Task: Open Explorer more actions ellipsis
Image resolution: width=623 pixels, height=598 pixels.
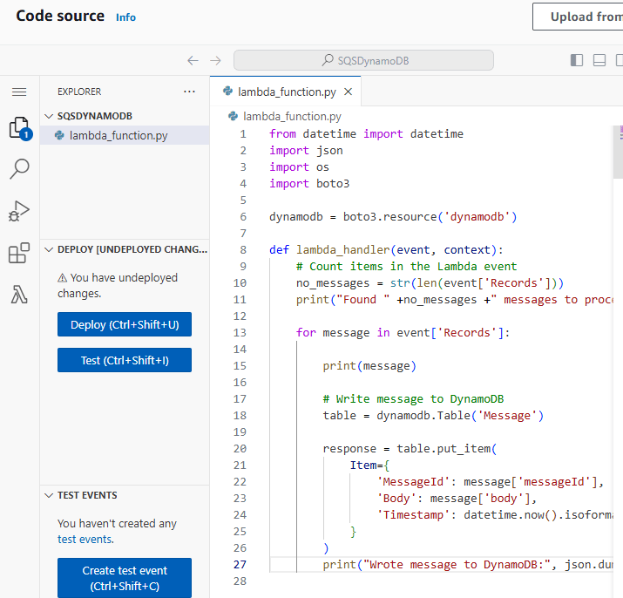Action: click(x=190, y=92)
